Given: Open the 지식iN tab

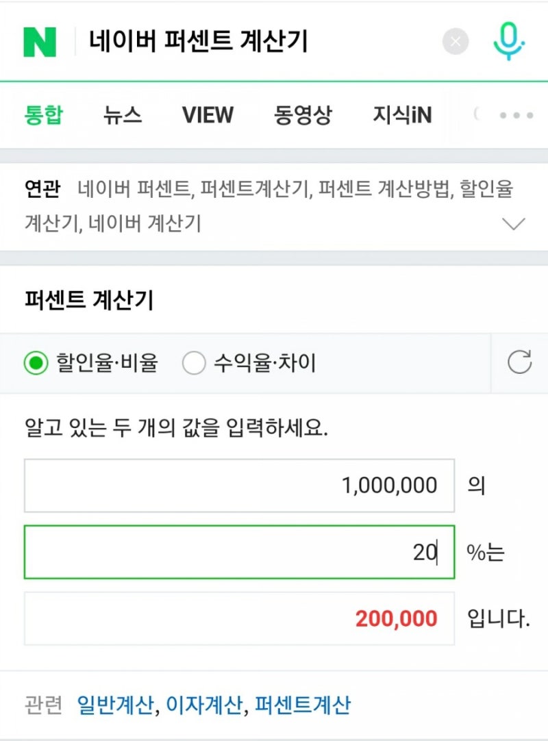Looking at the screenshot, I should point(402,115).
